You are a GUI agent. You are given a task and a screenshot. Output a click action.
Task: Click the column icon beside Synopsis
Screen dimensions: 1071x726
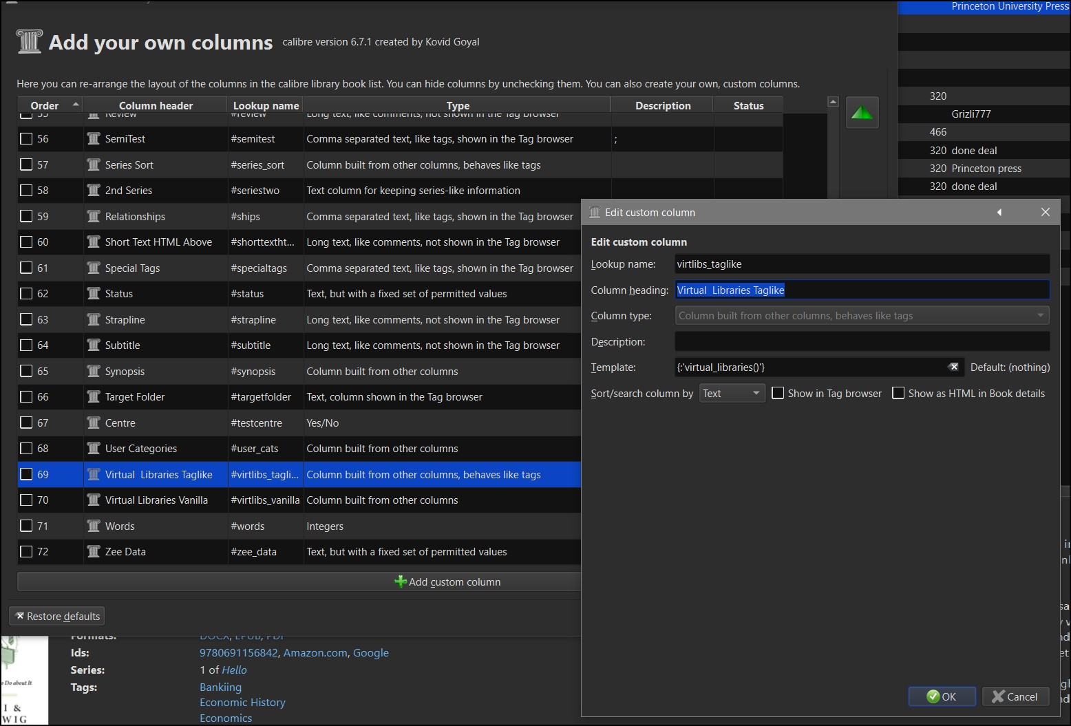click(x=94, y=372)
